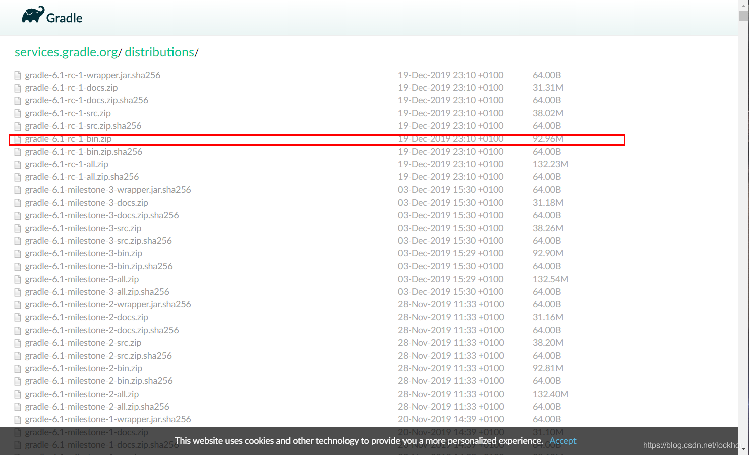
Task: Open gradle-6.1-milestone-2-wrapper.jar.sha256 link
Action: (x=108, y=304)
